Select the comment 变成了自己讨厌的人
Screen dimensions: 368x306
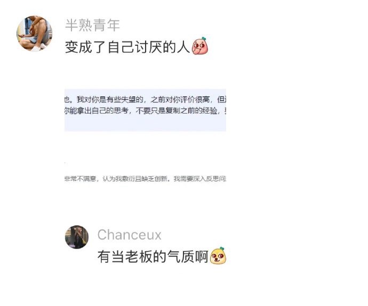pos(127,47)
